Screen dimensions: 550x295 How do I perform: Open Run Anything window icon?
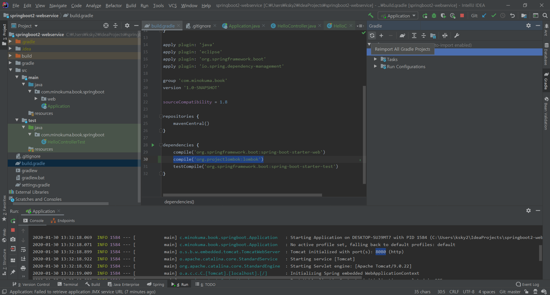(535, 16)
